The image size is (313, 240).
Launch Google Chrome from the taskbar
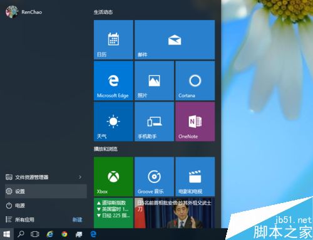click(x=64, y=234)
